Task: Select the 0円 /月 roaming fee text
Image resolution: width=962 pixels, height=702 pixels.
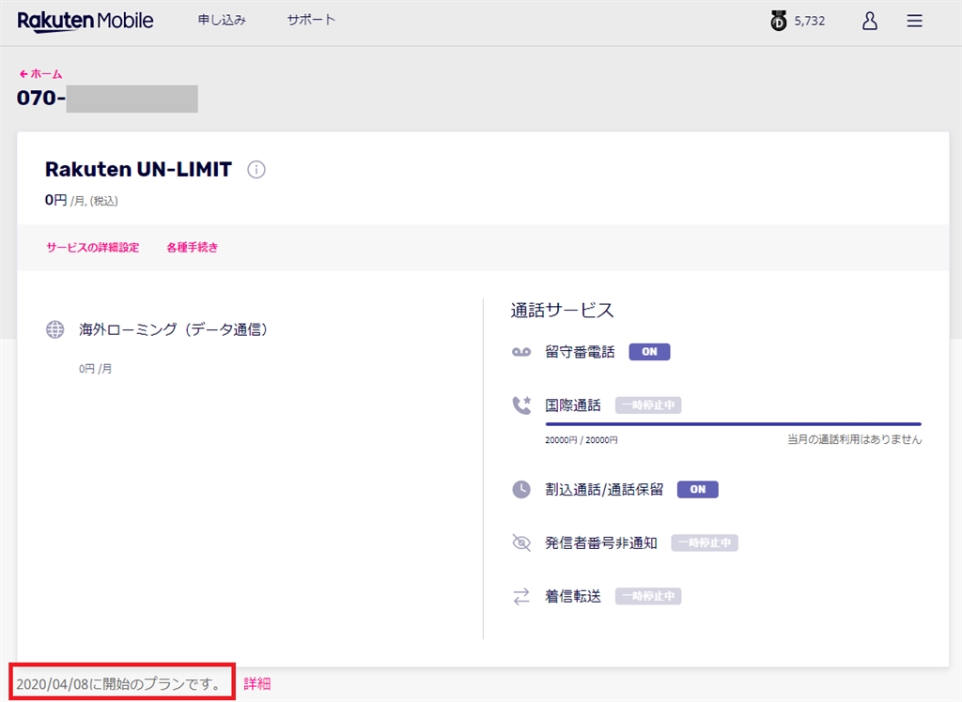Action: click(95, 369)
